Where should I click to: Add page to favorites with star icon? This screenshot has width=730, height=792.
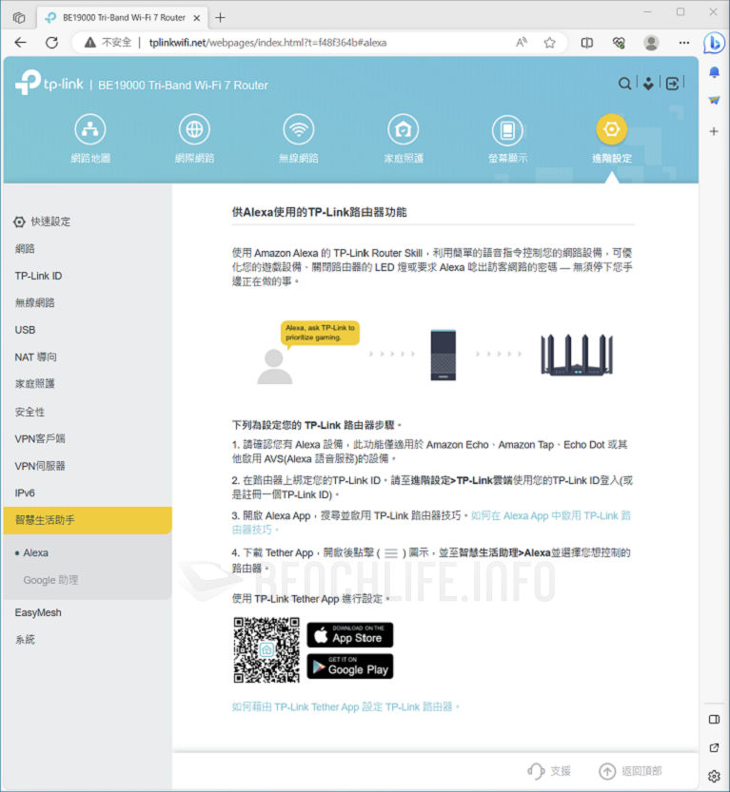(x=549, y=43)
